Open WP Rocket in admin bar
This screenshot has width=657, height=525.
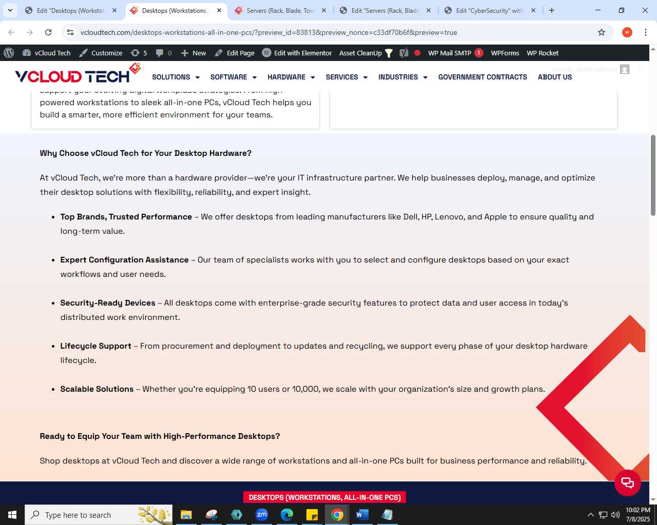[543, 53]
